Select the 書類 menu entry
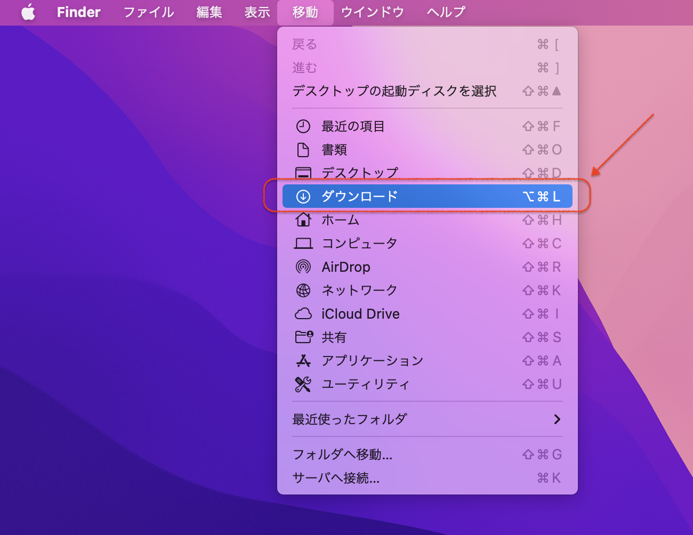 (x=427, y=150)
